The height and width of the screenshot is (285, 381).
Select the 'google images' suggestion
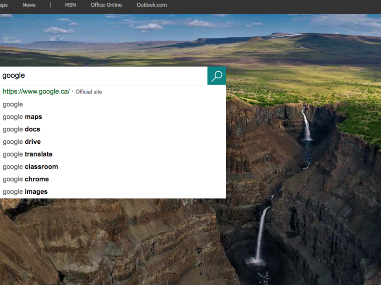pos(113,192)
